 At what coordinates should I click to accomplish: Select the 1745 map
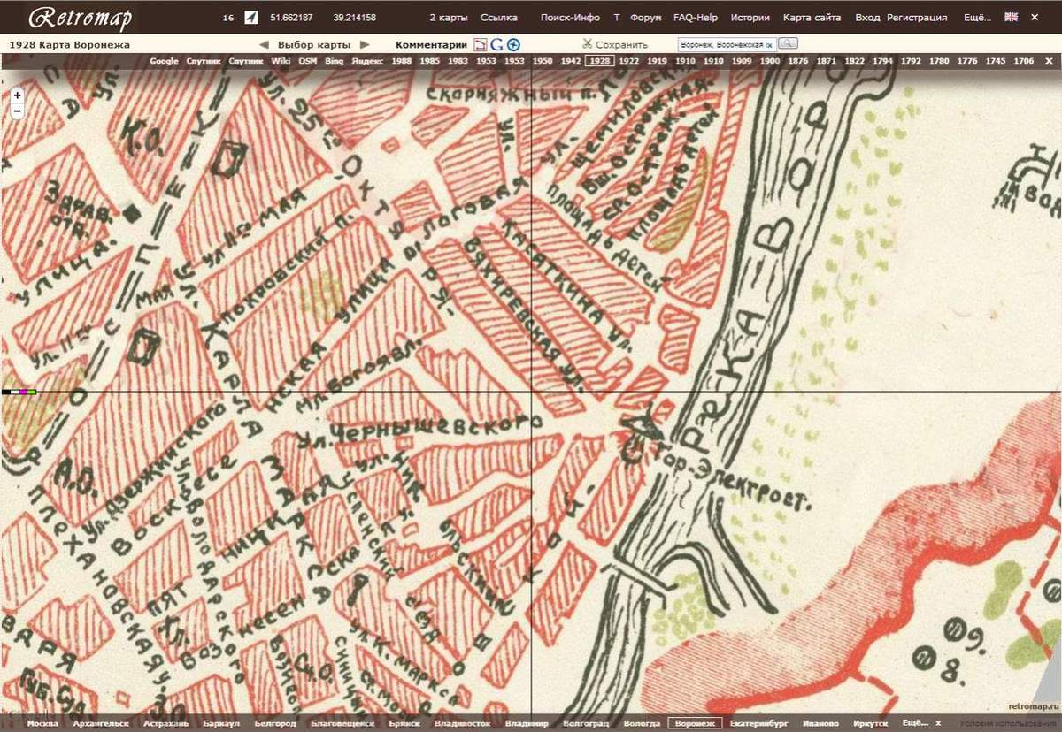click(996, 61)
